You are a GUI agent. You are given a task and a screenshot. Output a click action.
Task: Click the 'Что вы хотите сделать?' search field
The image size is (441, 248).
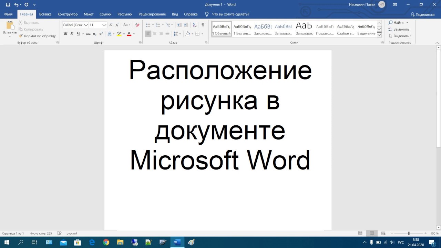pyautogui.click(x=230, y=14)
